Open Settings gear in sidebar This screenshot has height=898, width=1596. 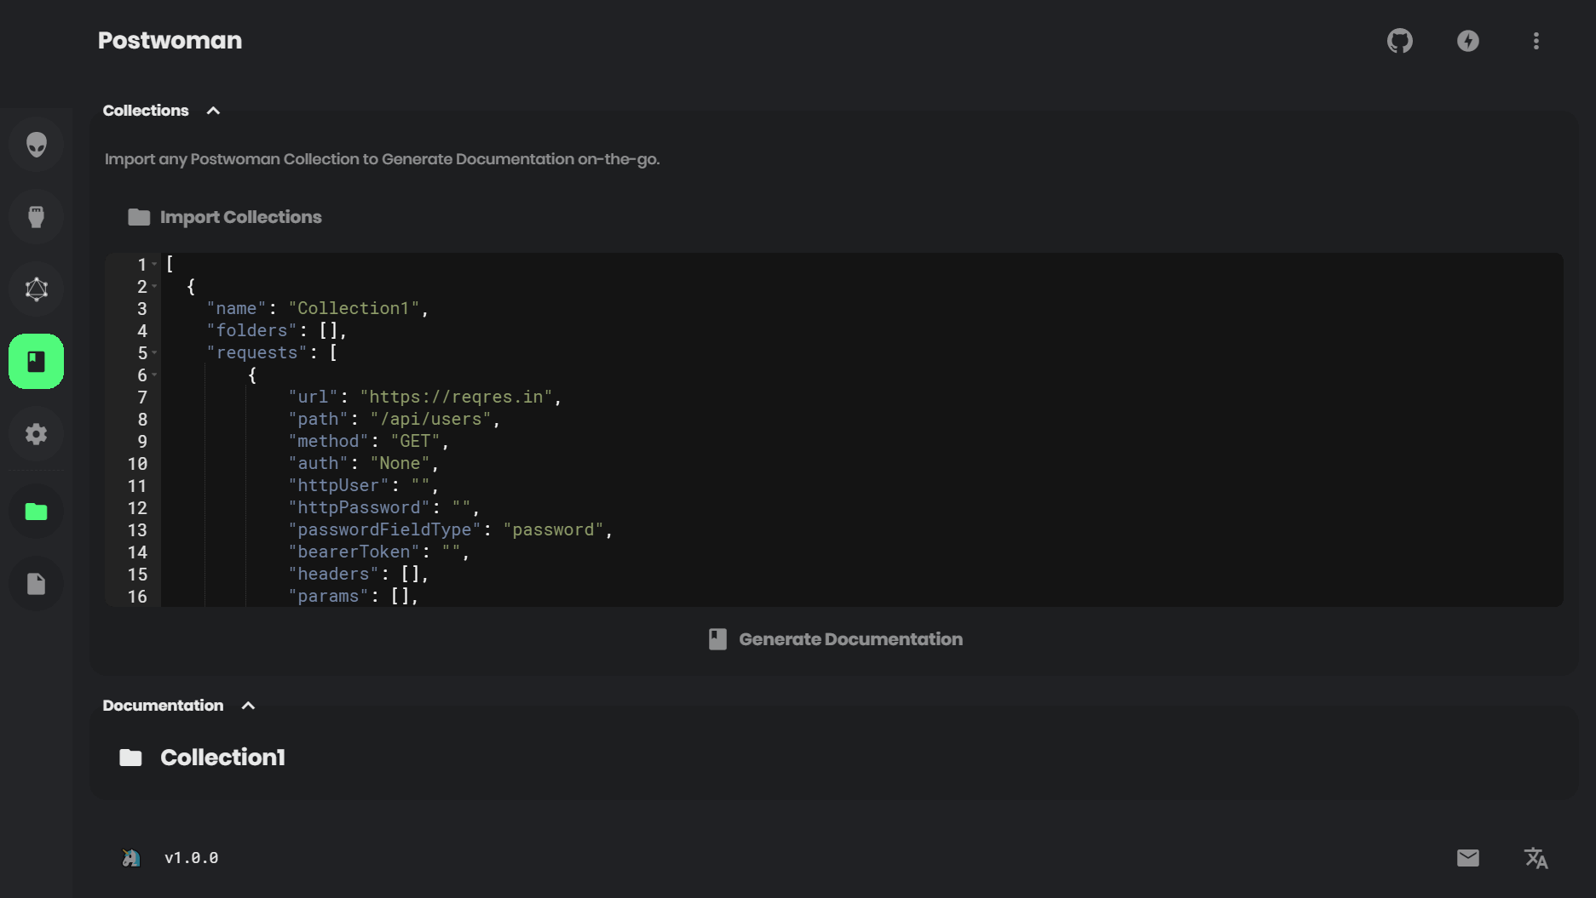(36, 434)
